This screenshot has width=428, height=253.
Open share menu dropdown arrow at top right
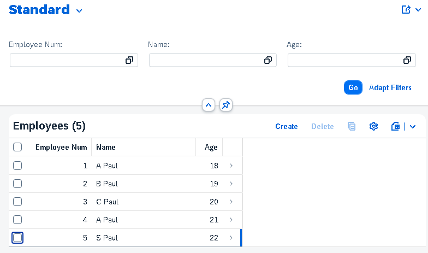pyautogui.click(x=418, y=10)
